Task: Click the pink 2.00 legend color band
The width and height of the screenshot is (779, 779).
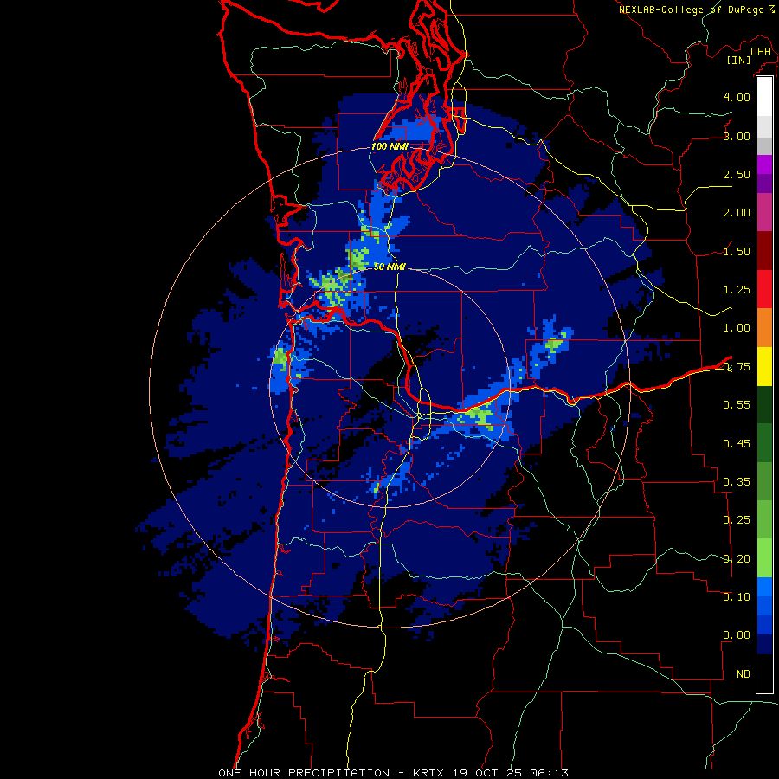Action: 764,213
